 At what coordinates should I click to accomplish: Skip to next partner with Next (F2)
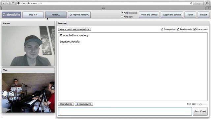tap(56, 15)
